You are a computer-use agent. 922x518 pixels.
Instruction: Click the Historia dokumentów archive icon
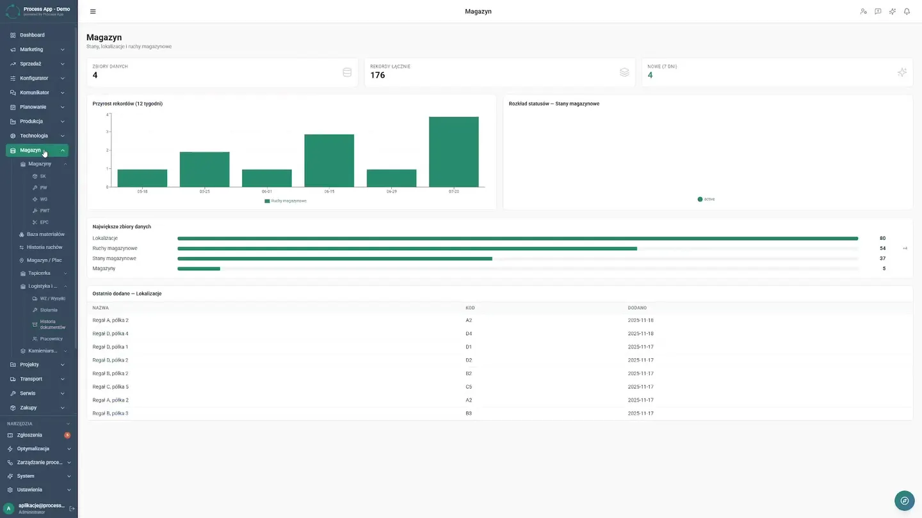click(35, 324)
